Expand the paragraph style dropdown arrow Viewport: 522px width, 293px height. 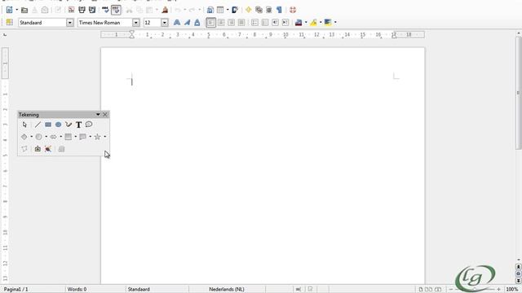point(69,23)
